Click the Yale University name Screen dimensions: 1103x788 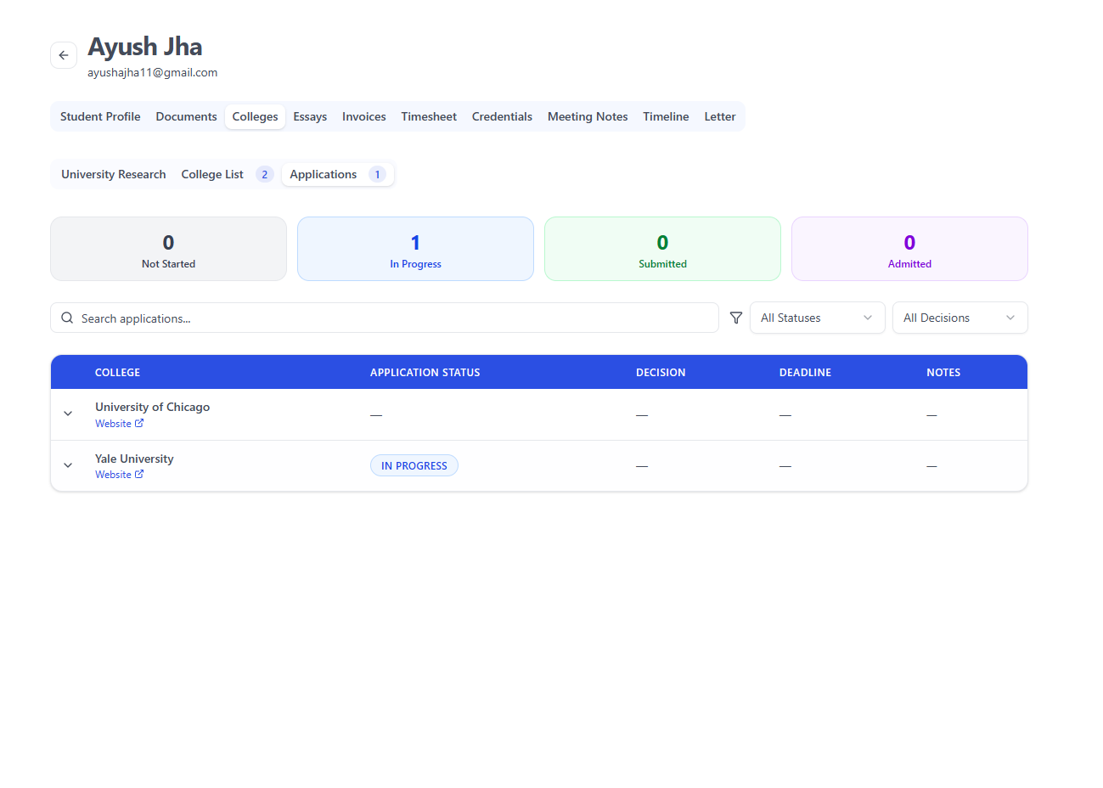(134, 459)
